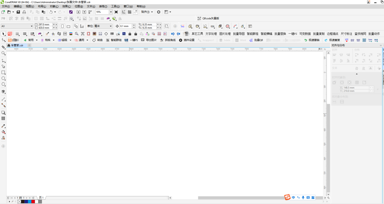Select the Crop tool in toolbox
The image size is (384, 204).
3,47
